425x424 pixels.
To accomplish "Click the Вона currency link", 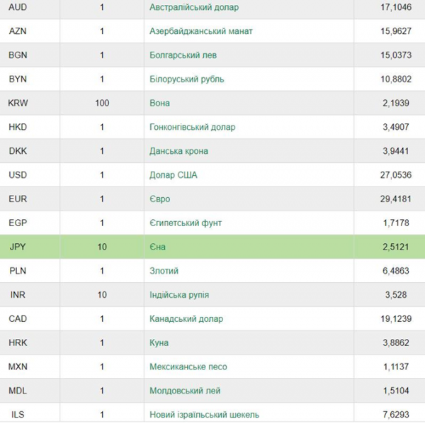I will pyautogui.click(x=159, y=103).
